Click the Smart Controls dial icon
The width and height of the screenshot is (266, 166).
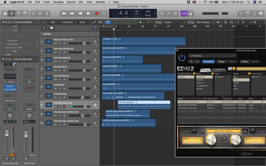(34, 13)
